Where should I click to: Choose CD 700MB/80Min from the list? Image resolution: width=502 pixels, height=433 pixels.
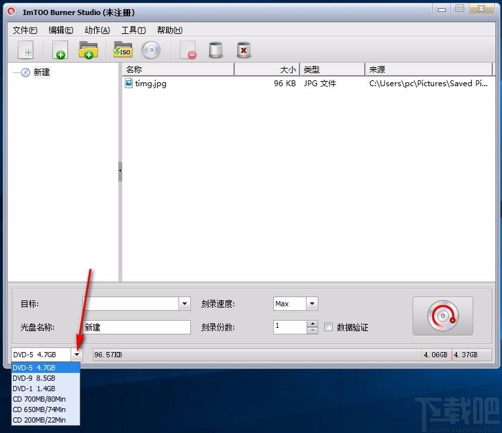pos(46,399)
